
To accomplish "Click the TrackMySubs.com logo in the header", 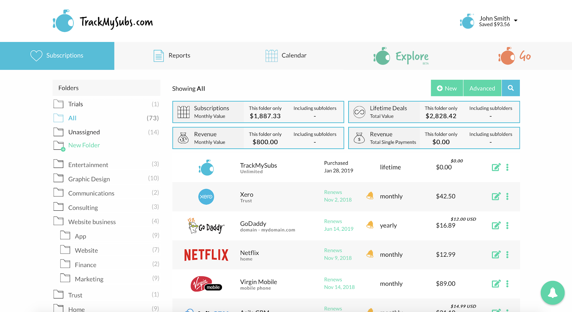I will 103,21.
